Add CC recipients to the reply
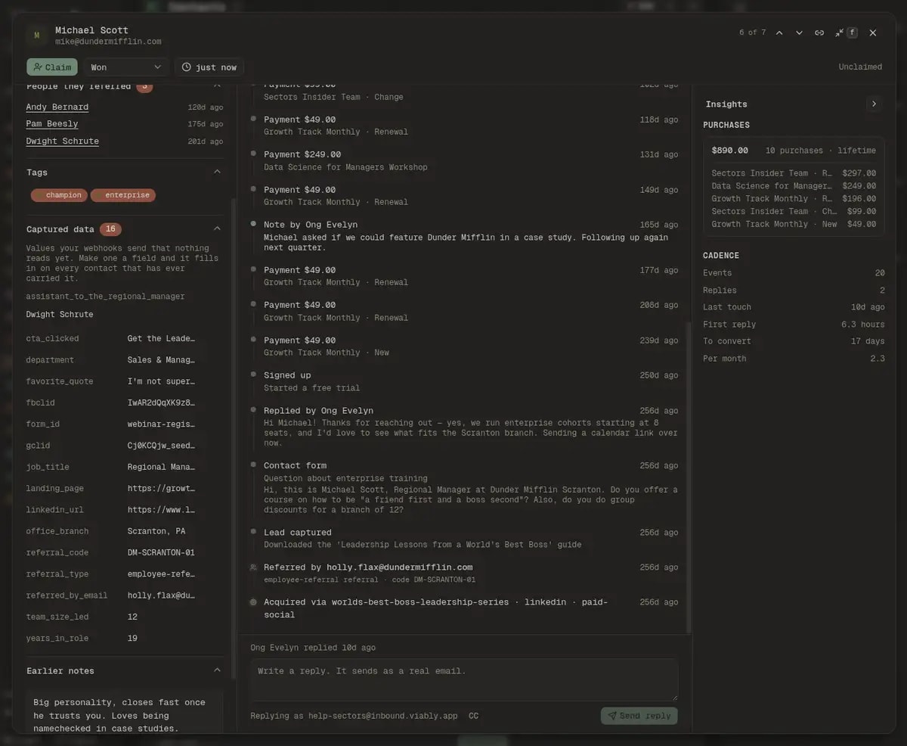 [x=473, y=716]
